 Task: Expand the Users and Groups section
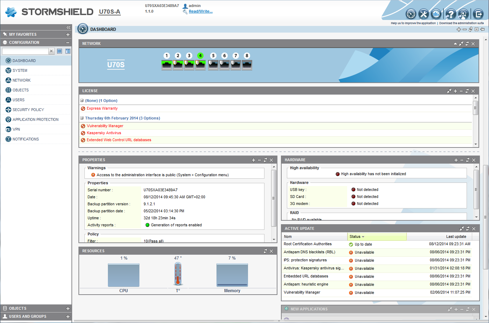[x=68, y=317]
